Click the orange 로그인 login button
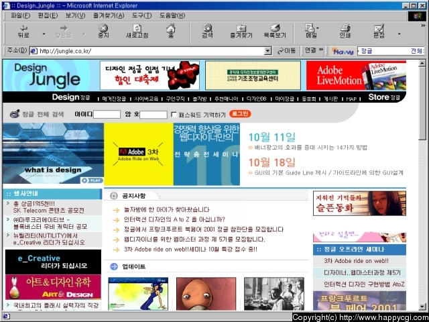This screenshot has width=429, height=322. (x=240, y=113)
